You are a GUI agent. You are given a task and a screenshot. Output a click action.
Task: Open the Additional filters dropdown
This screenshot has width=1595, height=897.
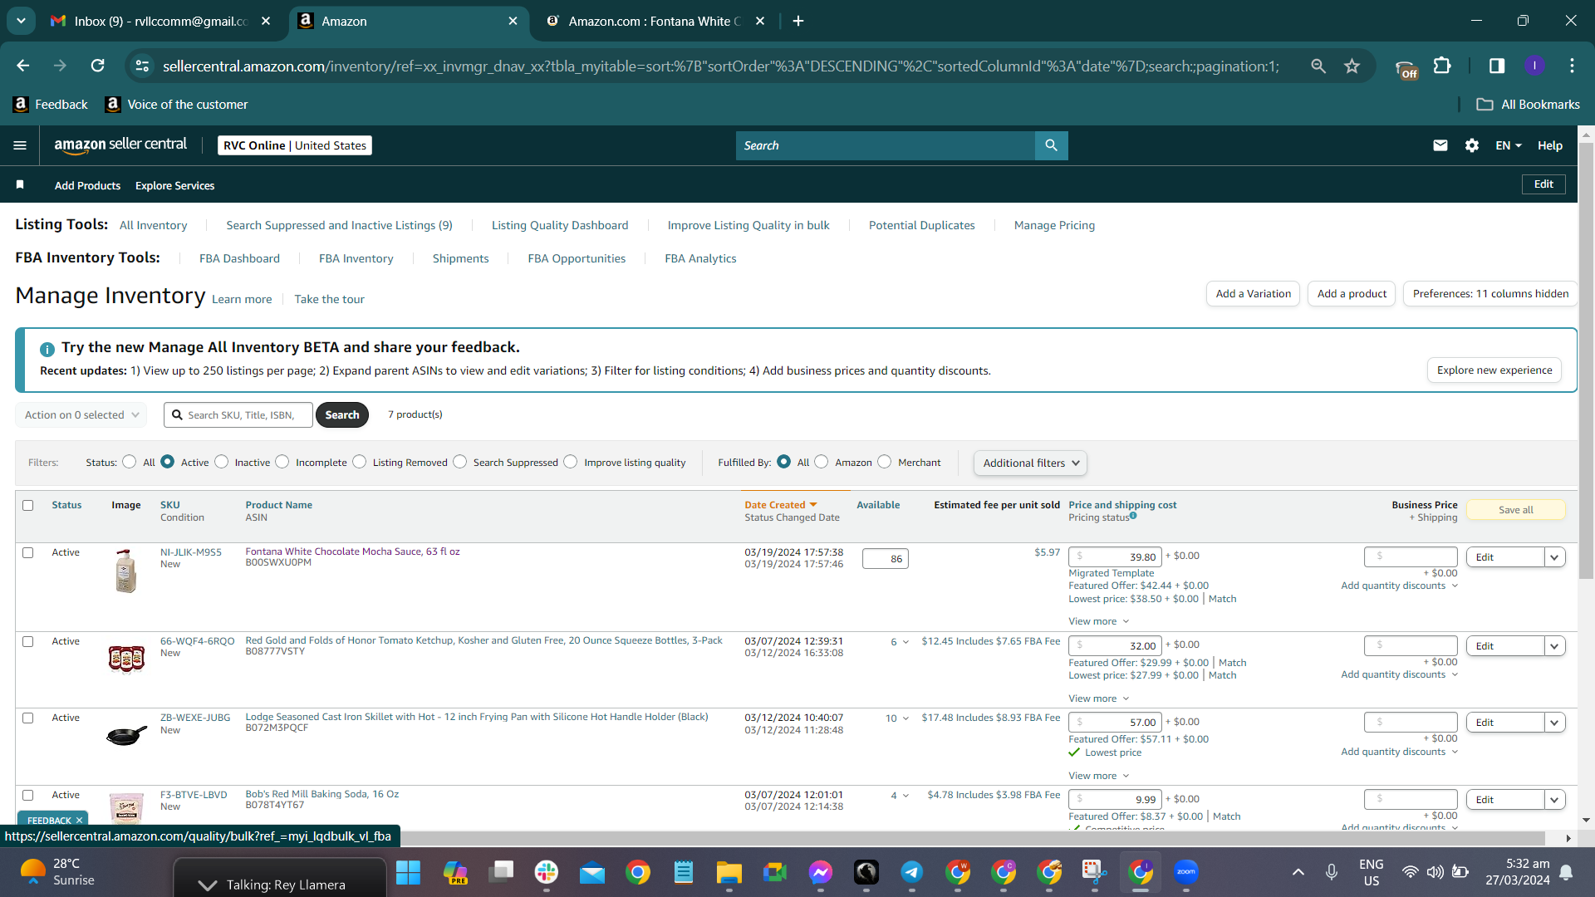pos(1030,463)
